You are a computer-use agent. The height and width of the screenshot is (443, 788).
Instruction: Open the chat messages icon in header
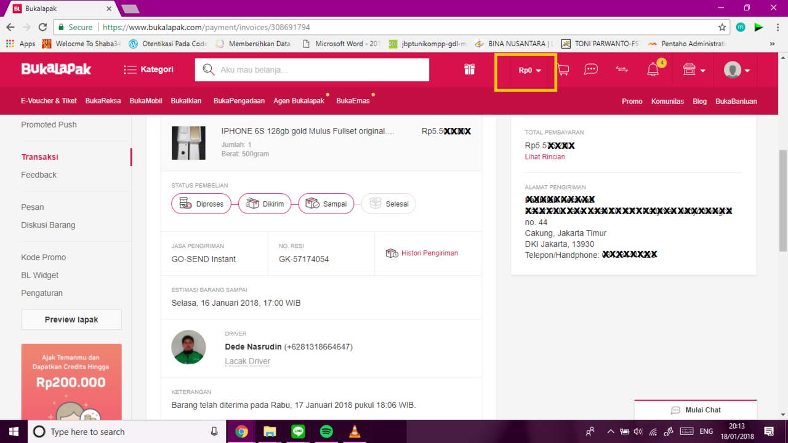point(591,70)
